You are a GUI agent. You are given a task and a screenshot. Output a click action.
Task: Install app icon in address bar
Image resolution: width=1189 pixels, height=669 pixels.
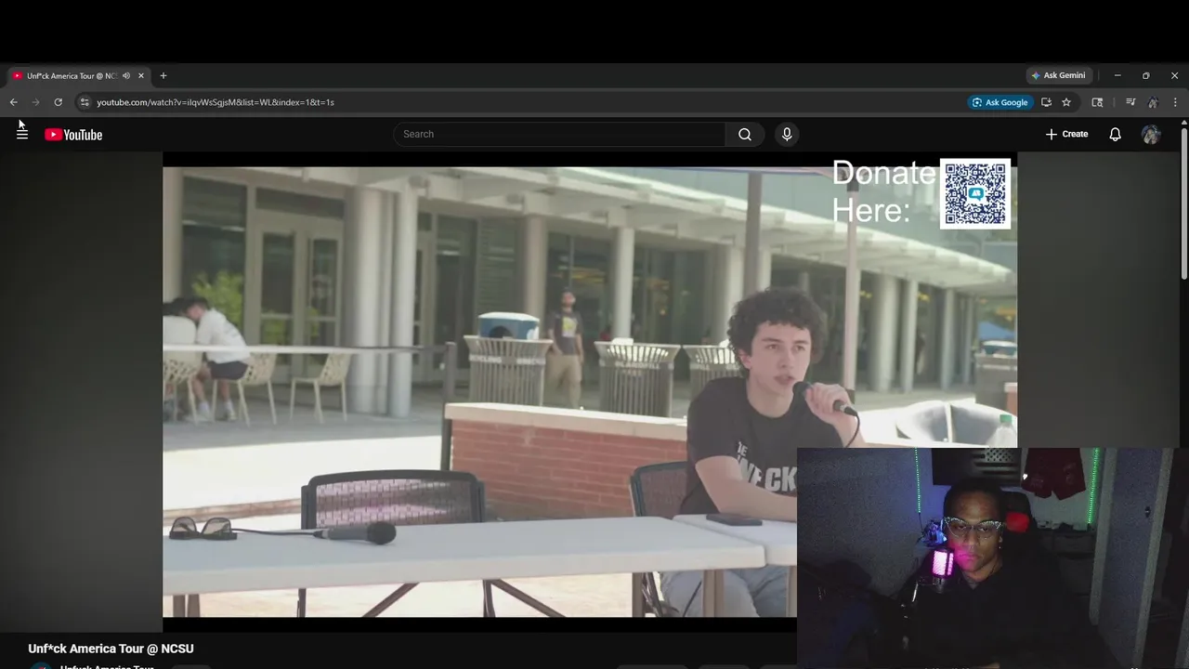[1047, 102]
